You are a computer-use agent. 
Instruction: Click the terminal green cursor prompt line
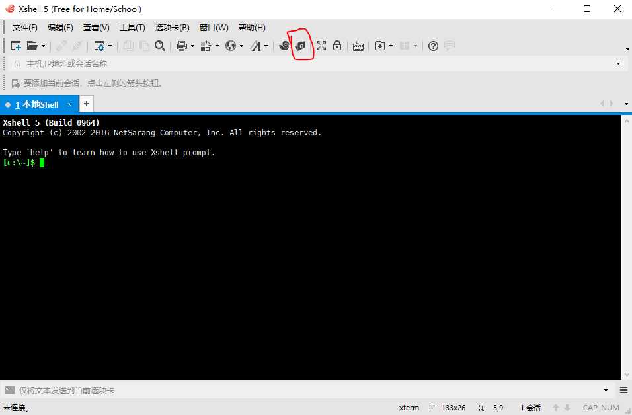point(23,163)
